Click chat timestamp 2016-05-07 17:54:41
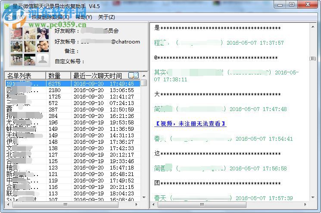 point(264,139)
